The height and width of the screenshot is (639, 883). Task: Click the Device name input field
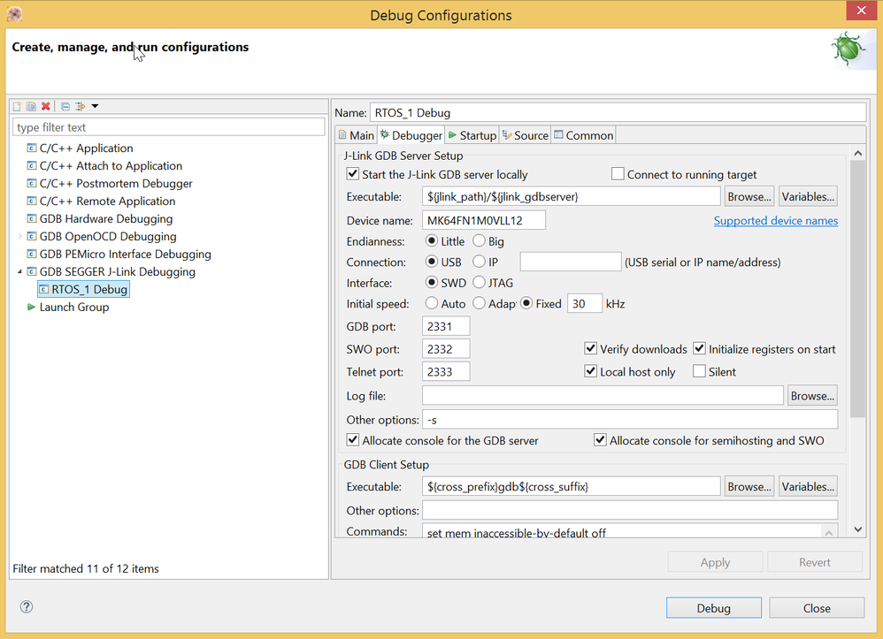[x=484, y=220]
